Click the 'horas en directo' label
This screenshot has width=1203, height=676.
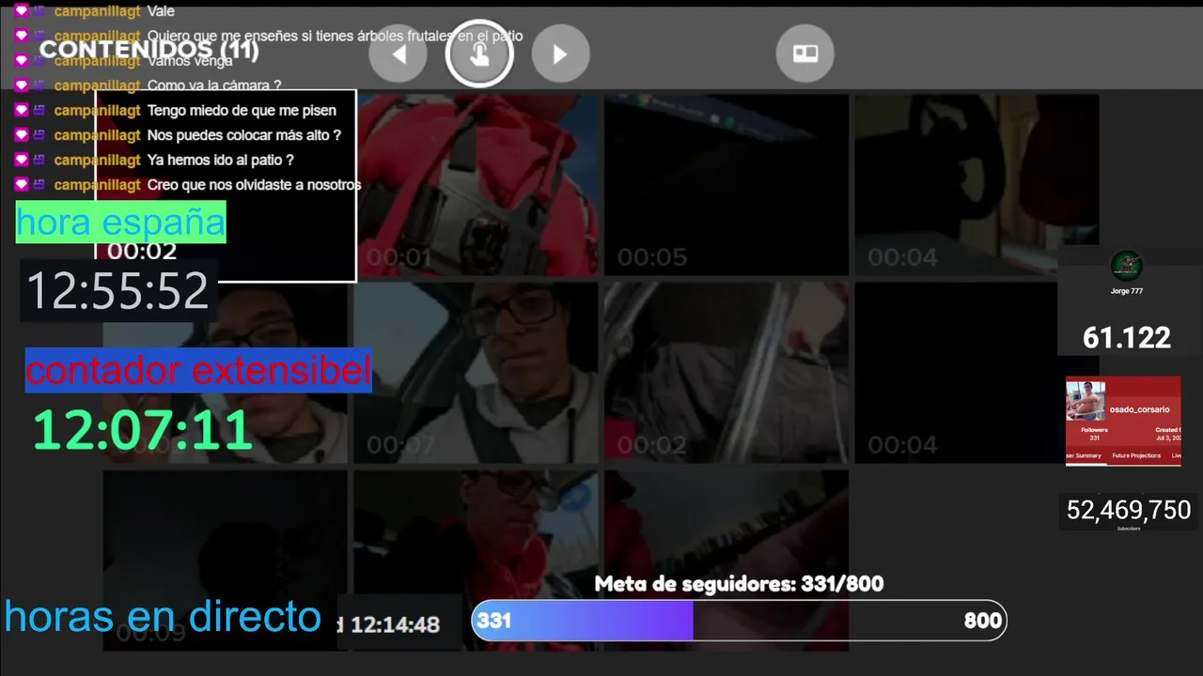pos(163,617)
